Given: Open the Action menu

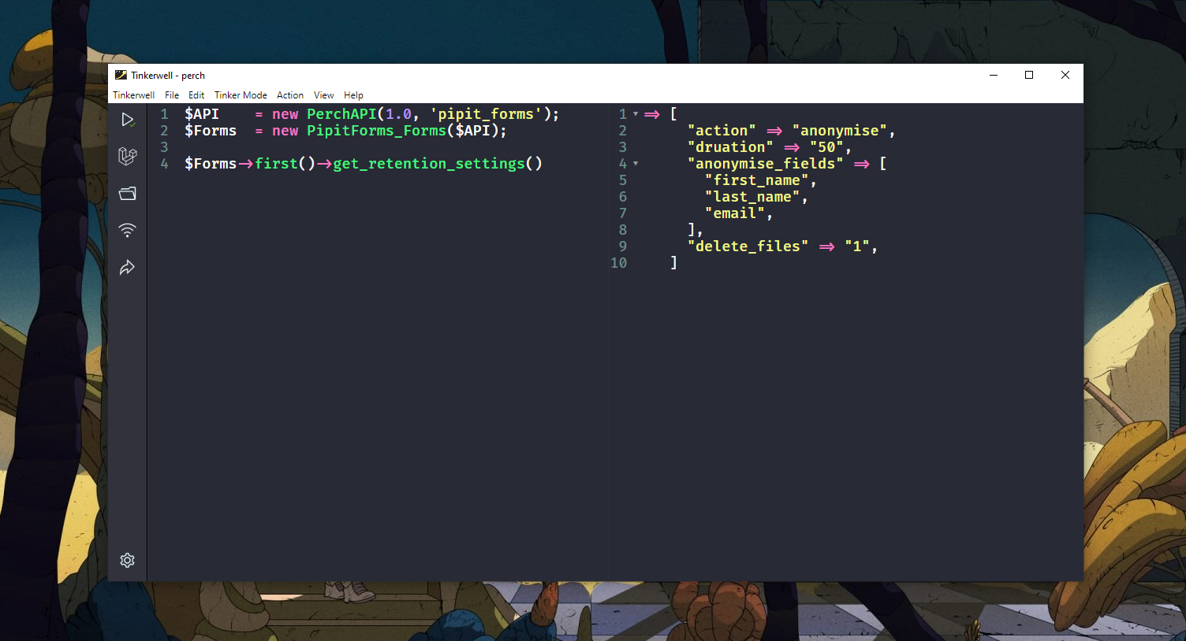Looking at the screenshot, I should 290,95.
